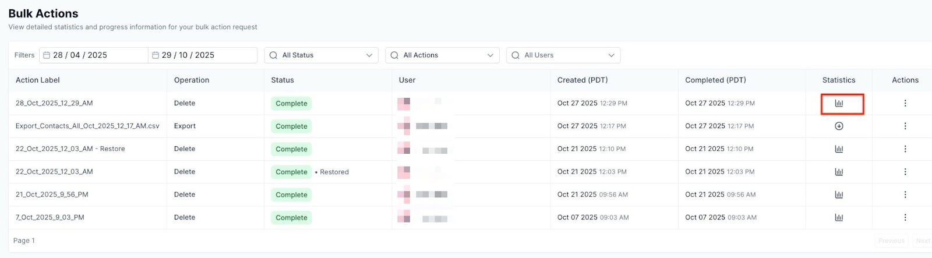Click the Previous page button
The width and height of the screenshot is (932, 258).
891,241
